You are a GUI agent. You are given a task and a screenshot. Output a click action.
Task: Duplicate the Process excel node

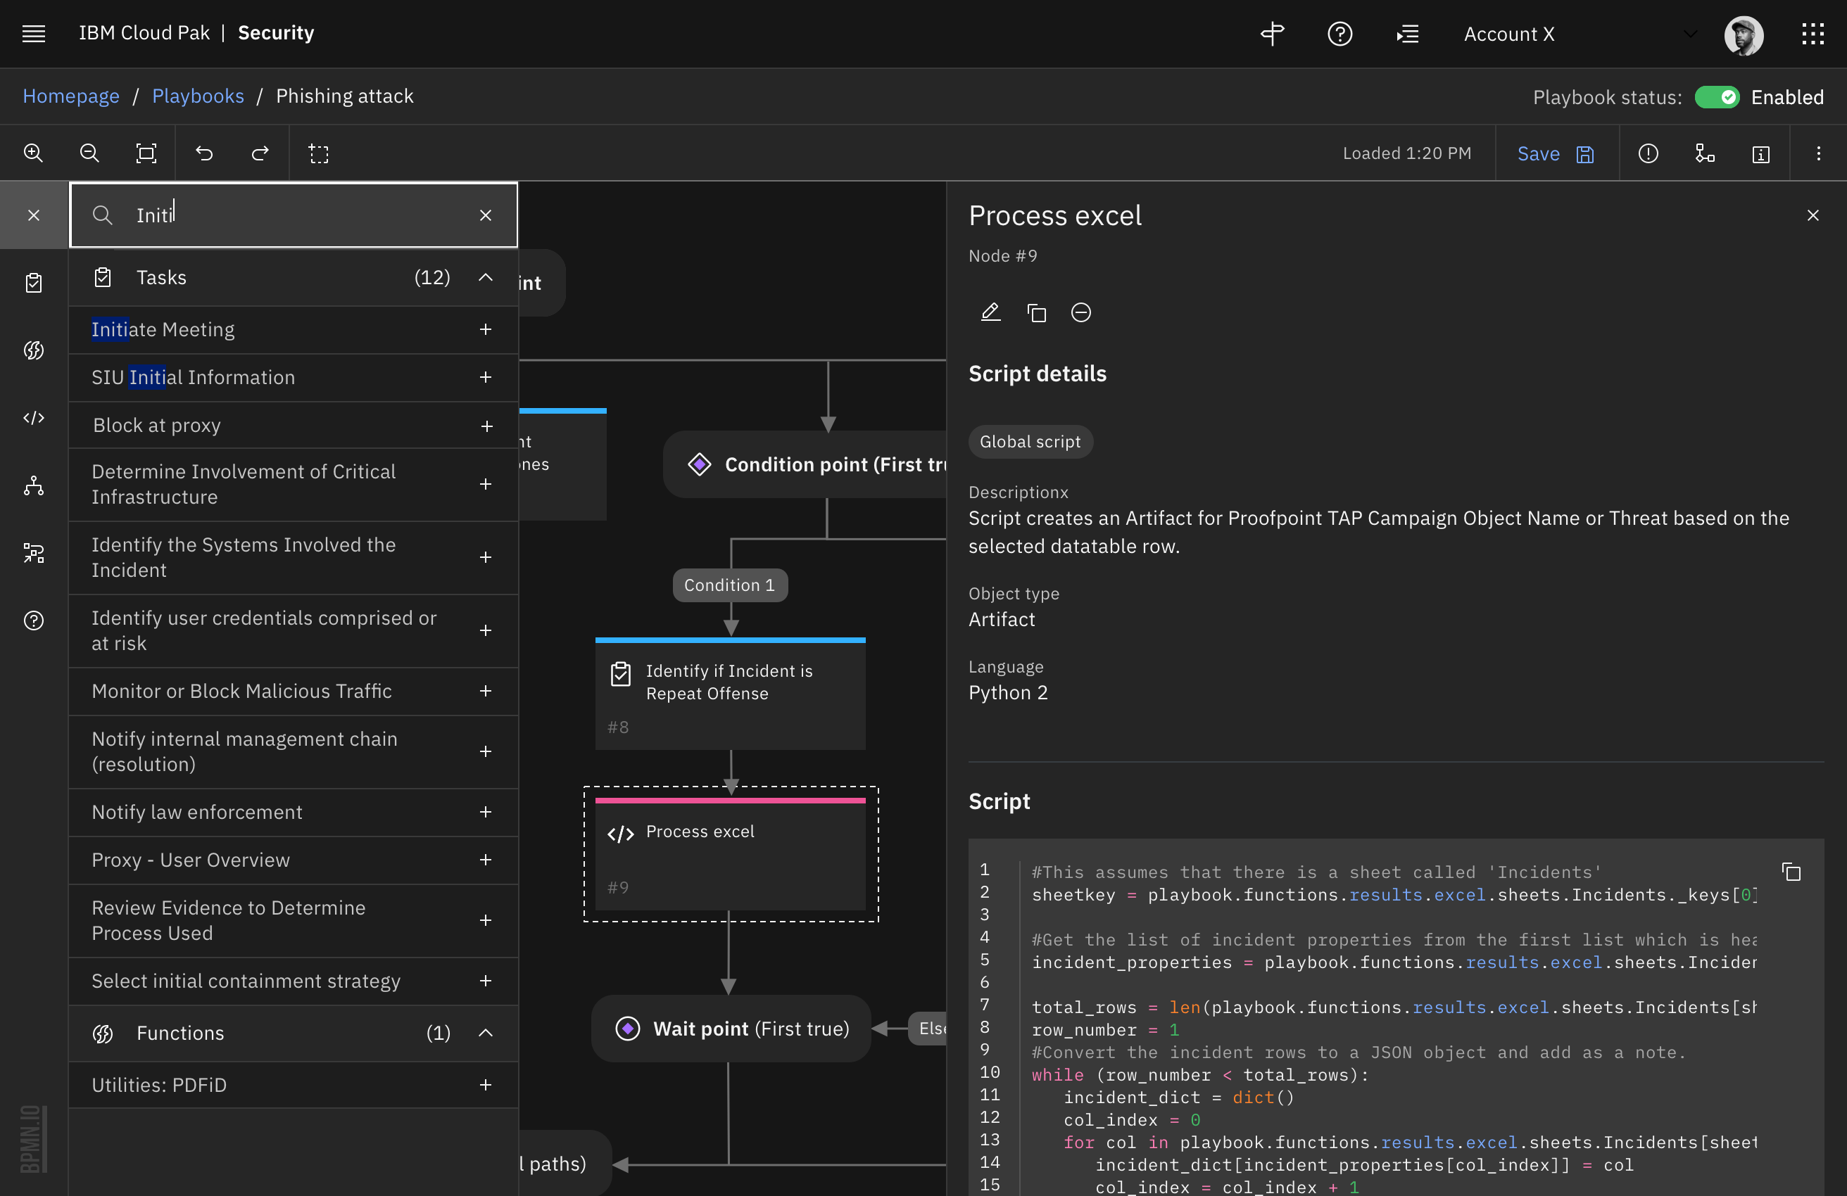click(1036, 312)
